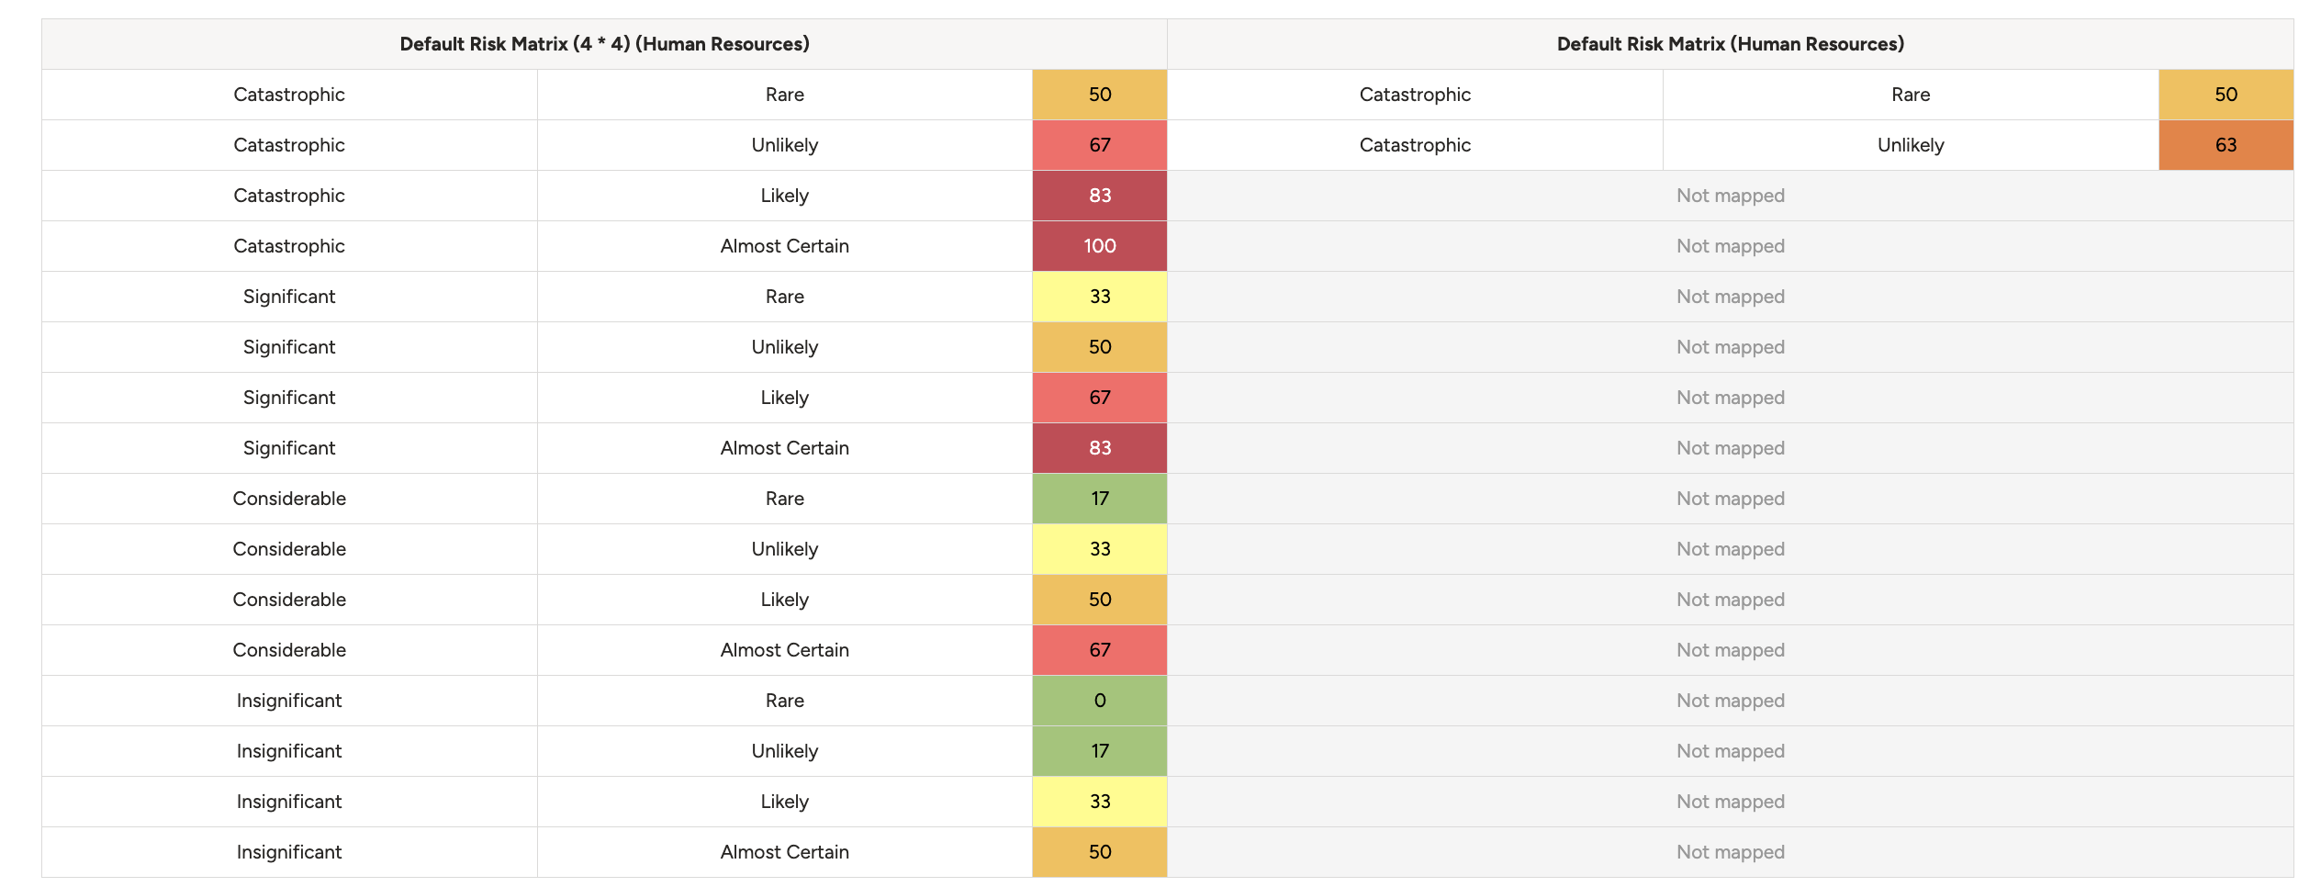The height and width of the screenshot is (887, 2321).
Task: Click the Insignificant cell in Unlikely row
Action: click(289, 751)
